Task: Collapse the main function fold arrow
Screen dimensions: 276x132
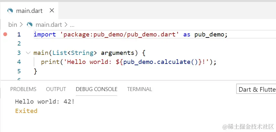Action: 28,53
